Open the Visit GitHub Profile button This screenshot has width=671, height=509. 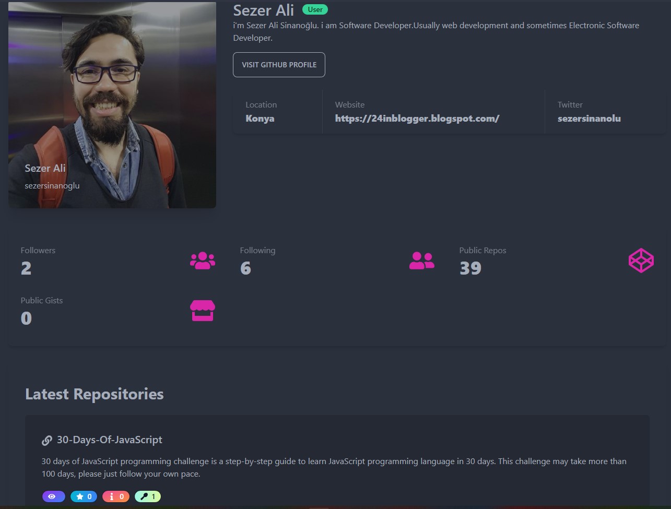coord(279,65)
